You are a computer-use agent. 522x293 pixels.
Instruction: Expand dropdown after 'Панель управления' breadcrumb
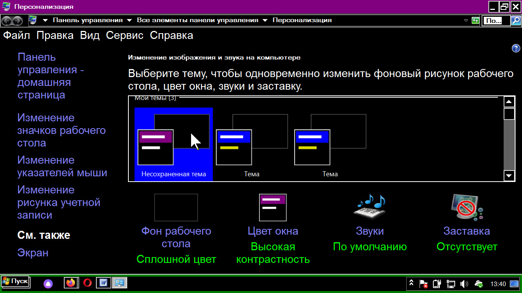[129, 20]
